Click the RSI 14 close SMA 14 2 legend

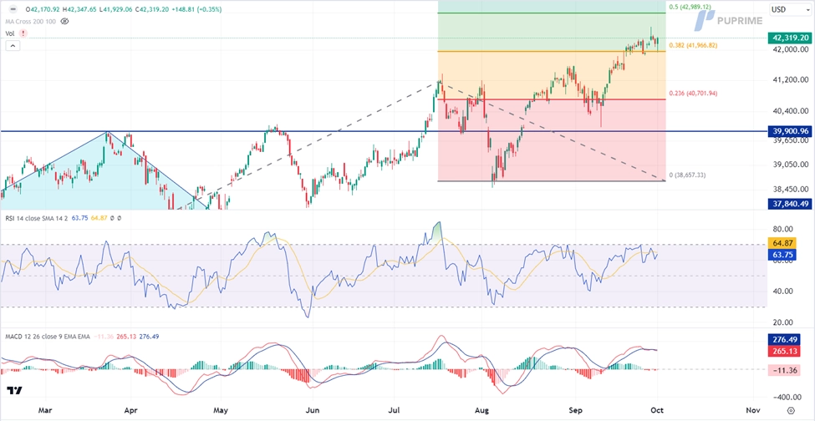coord(38,219)
